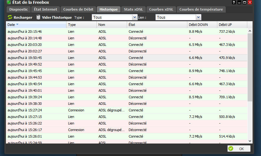This screenshot has width=261, height=156.
Task: Open the Stats xDSL tab
Action: pos(133,9)
